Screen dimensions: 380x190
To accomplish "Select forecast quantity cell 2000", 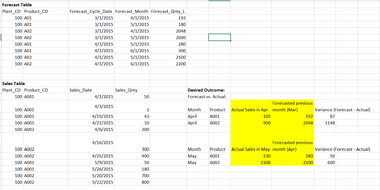I will tap(168, 37).
